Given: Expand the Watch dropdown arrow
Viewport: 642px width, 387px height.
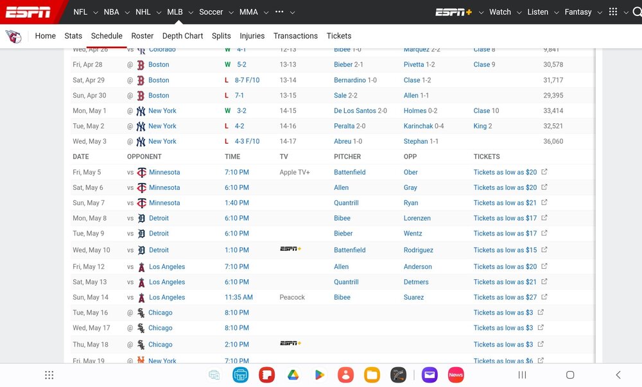Looking at the screenshot, I should [519, 13].
